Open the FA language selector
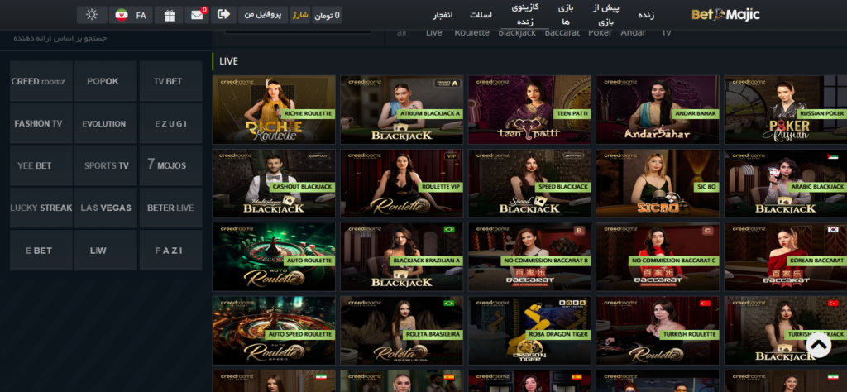The image size is (847, 392). 131,15
